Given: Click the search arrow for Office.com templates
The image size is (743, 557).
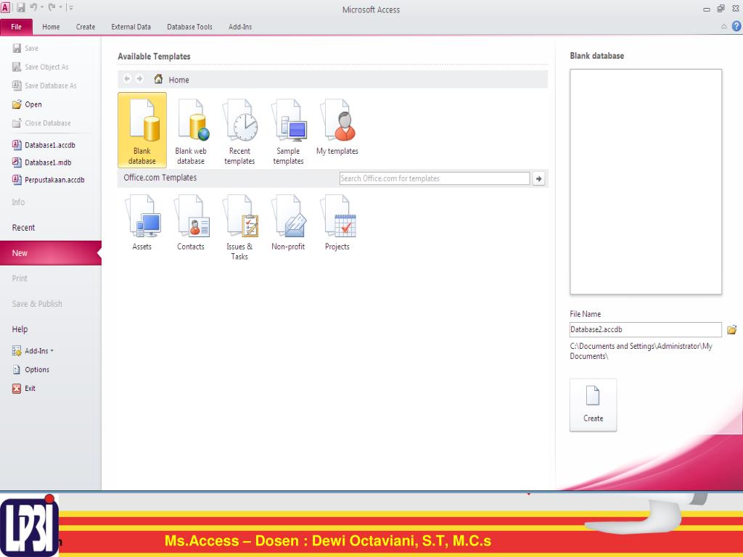Looking at the screenshot, I should pyautogui.click(x=538, y=178).
